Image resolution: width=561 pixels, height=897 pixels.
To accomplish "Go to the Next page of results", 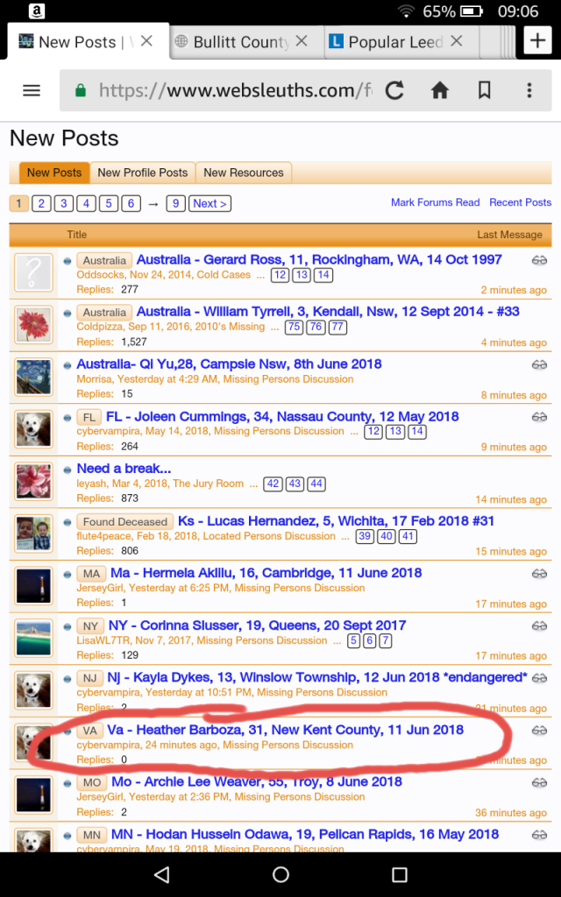I will 209,203.
